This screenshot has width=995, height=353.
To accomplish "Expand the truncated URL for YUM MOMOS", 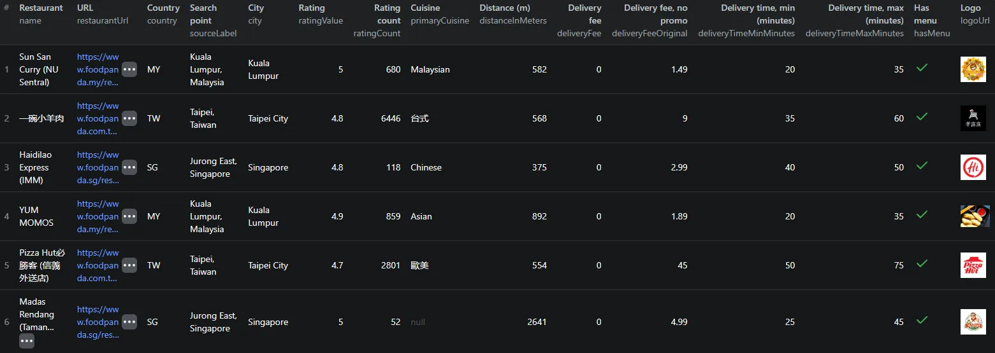I will click(x=129, y=216).
